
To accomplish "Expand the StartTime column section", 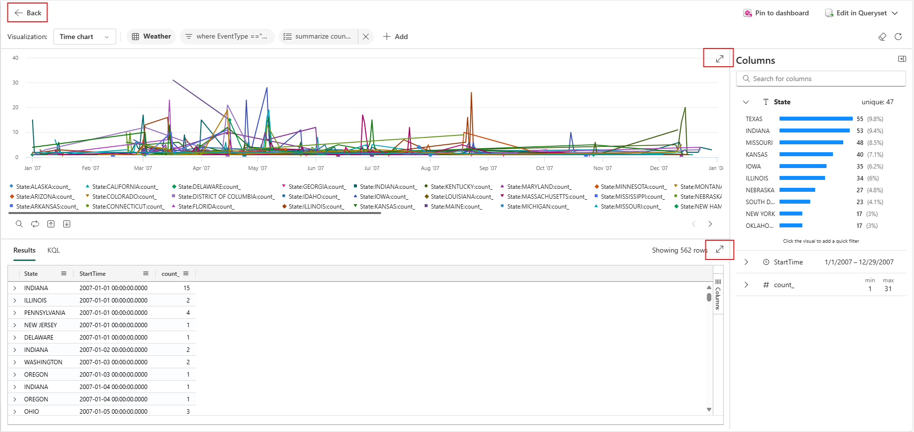I will [746, 262].
